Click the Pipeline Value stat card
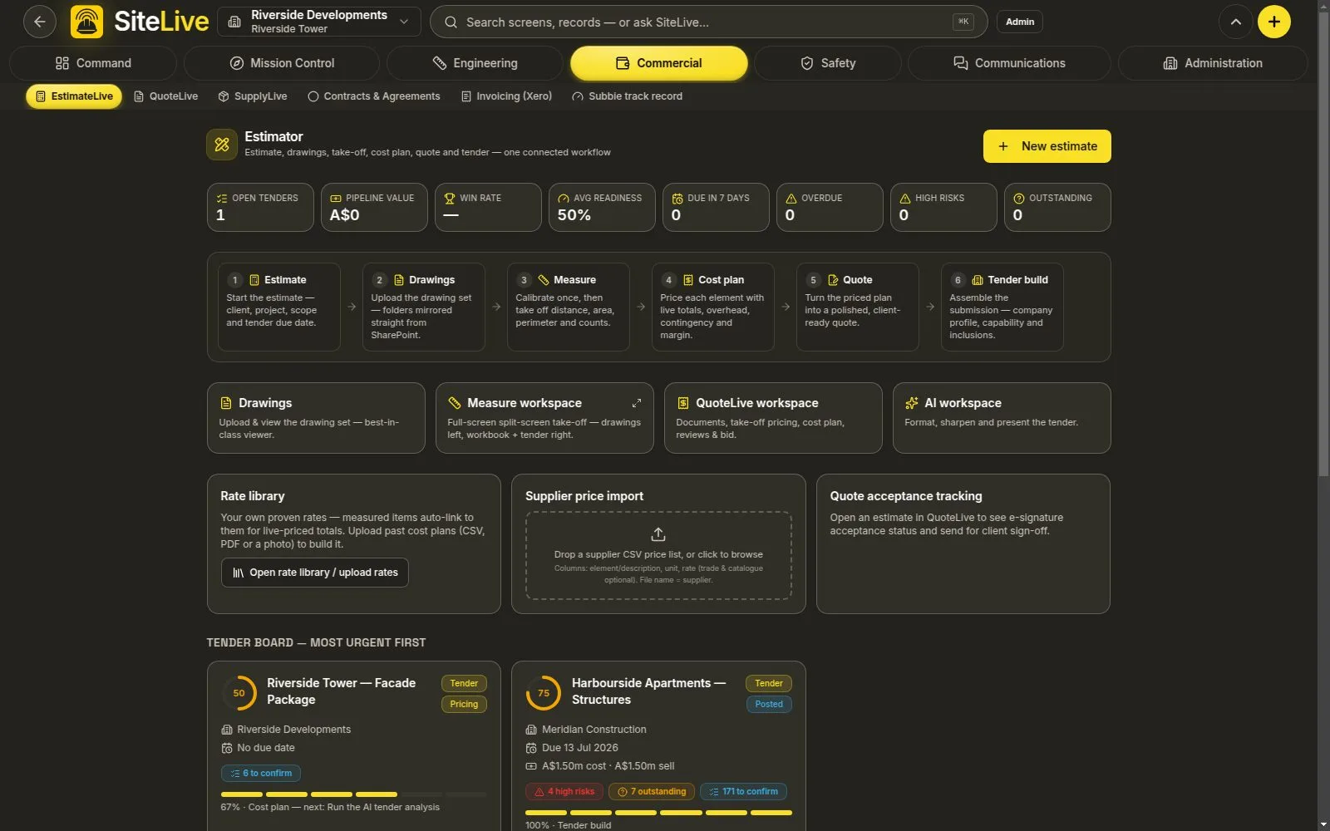The height and width of the screenshot is (831, 1330). pos(374,207)
